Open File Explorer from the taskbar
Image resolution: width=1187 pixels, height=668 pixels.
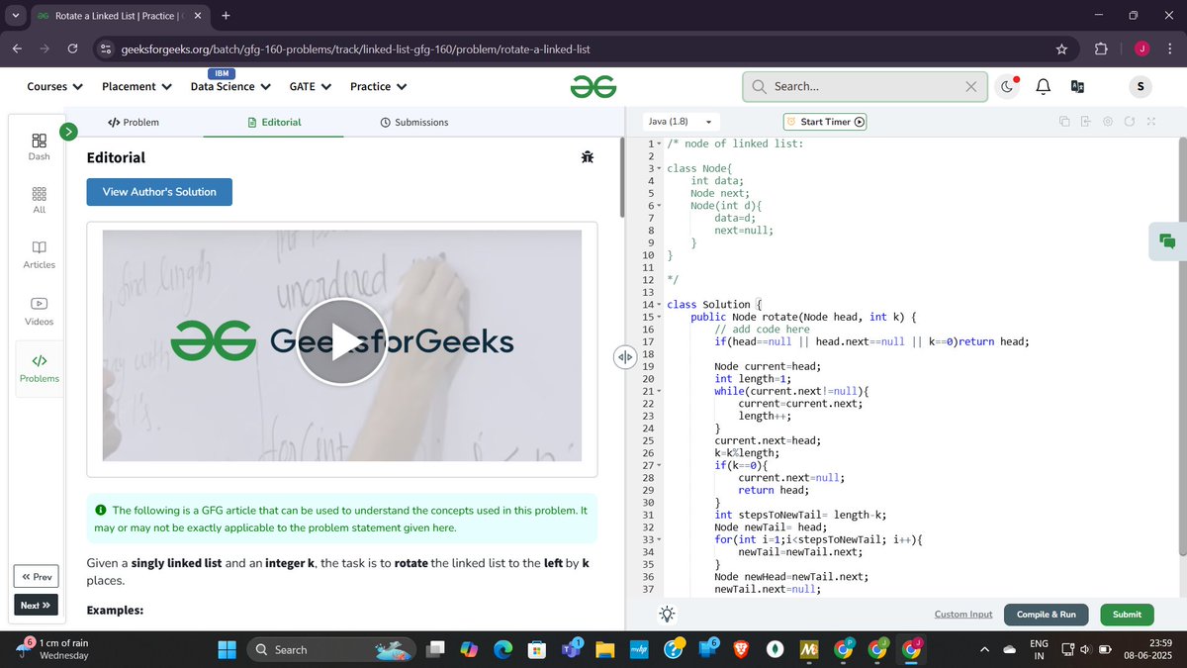click(604, 649)
